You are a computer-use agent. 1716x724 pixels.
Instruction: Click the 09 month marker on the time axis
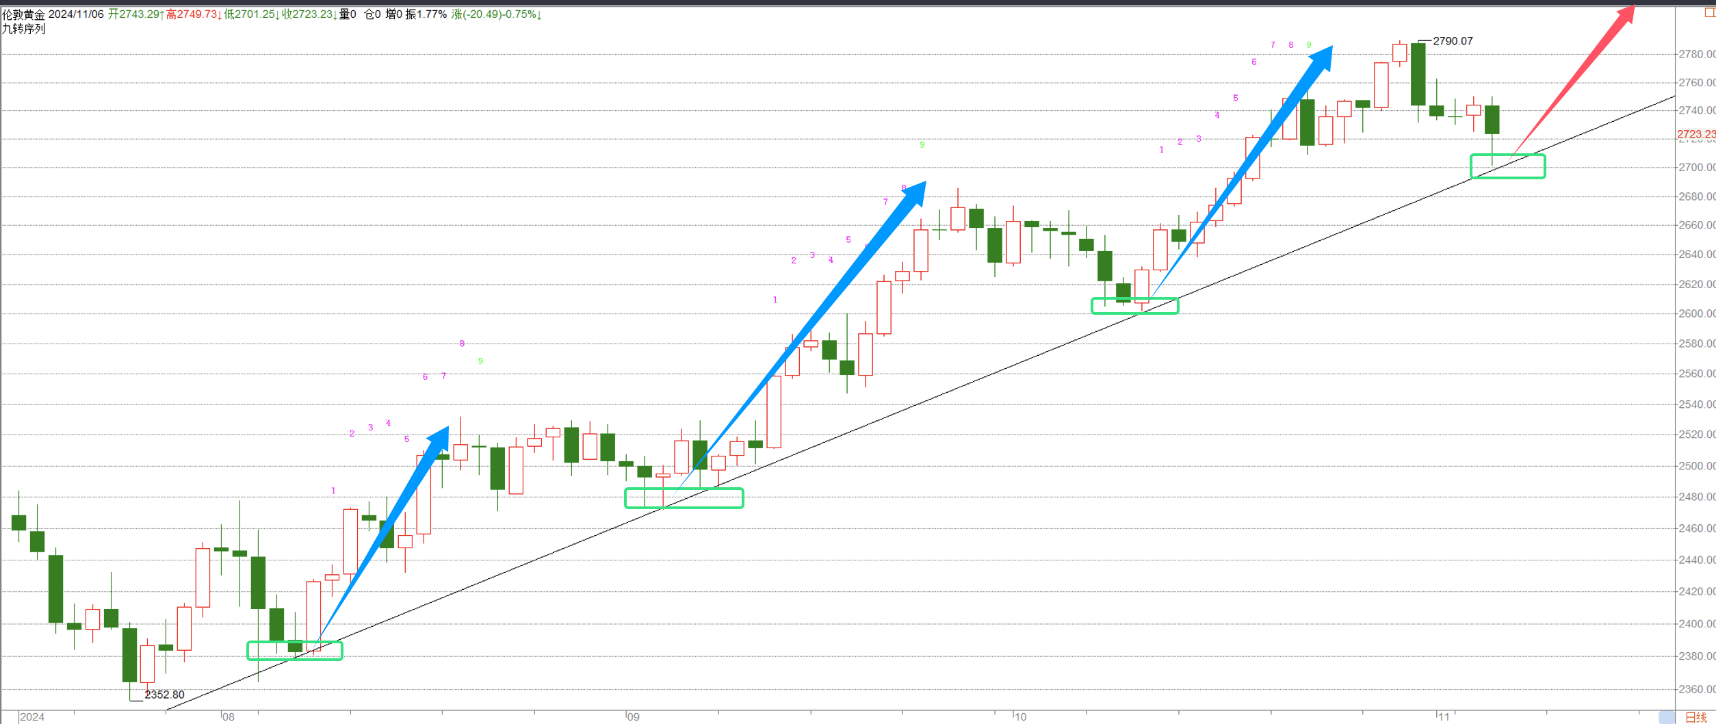pyautogui.click(x=634, y=717)
